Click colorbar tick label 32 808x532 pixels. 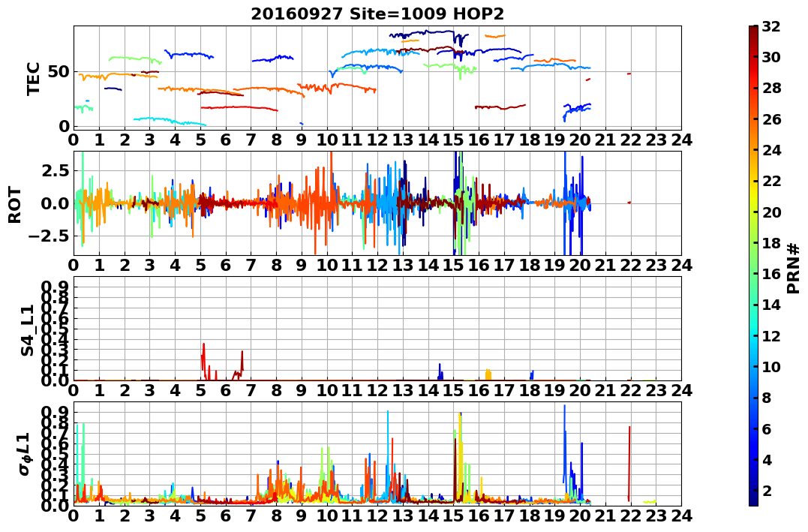point(771,26)
